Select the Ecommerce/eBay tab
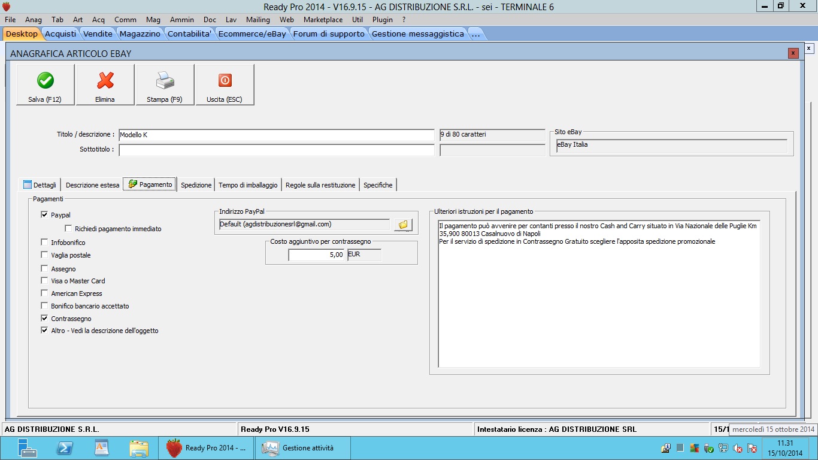The image size is (818, 460). click(252, 34)
